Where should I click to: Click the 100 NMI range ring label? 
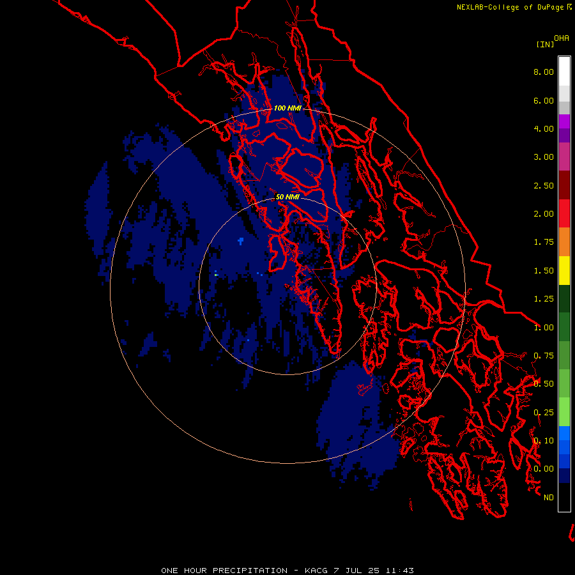tap(287, 108)
